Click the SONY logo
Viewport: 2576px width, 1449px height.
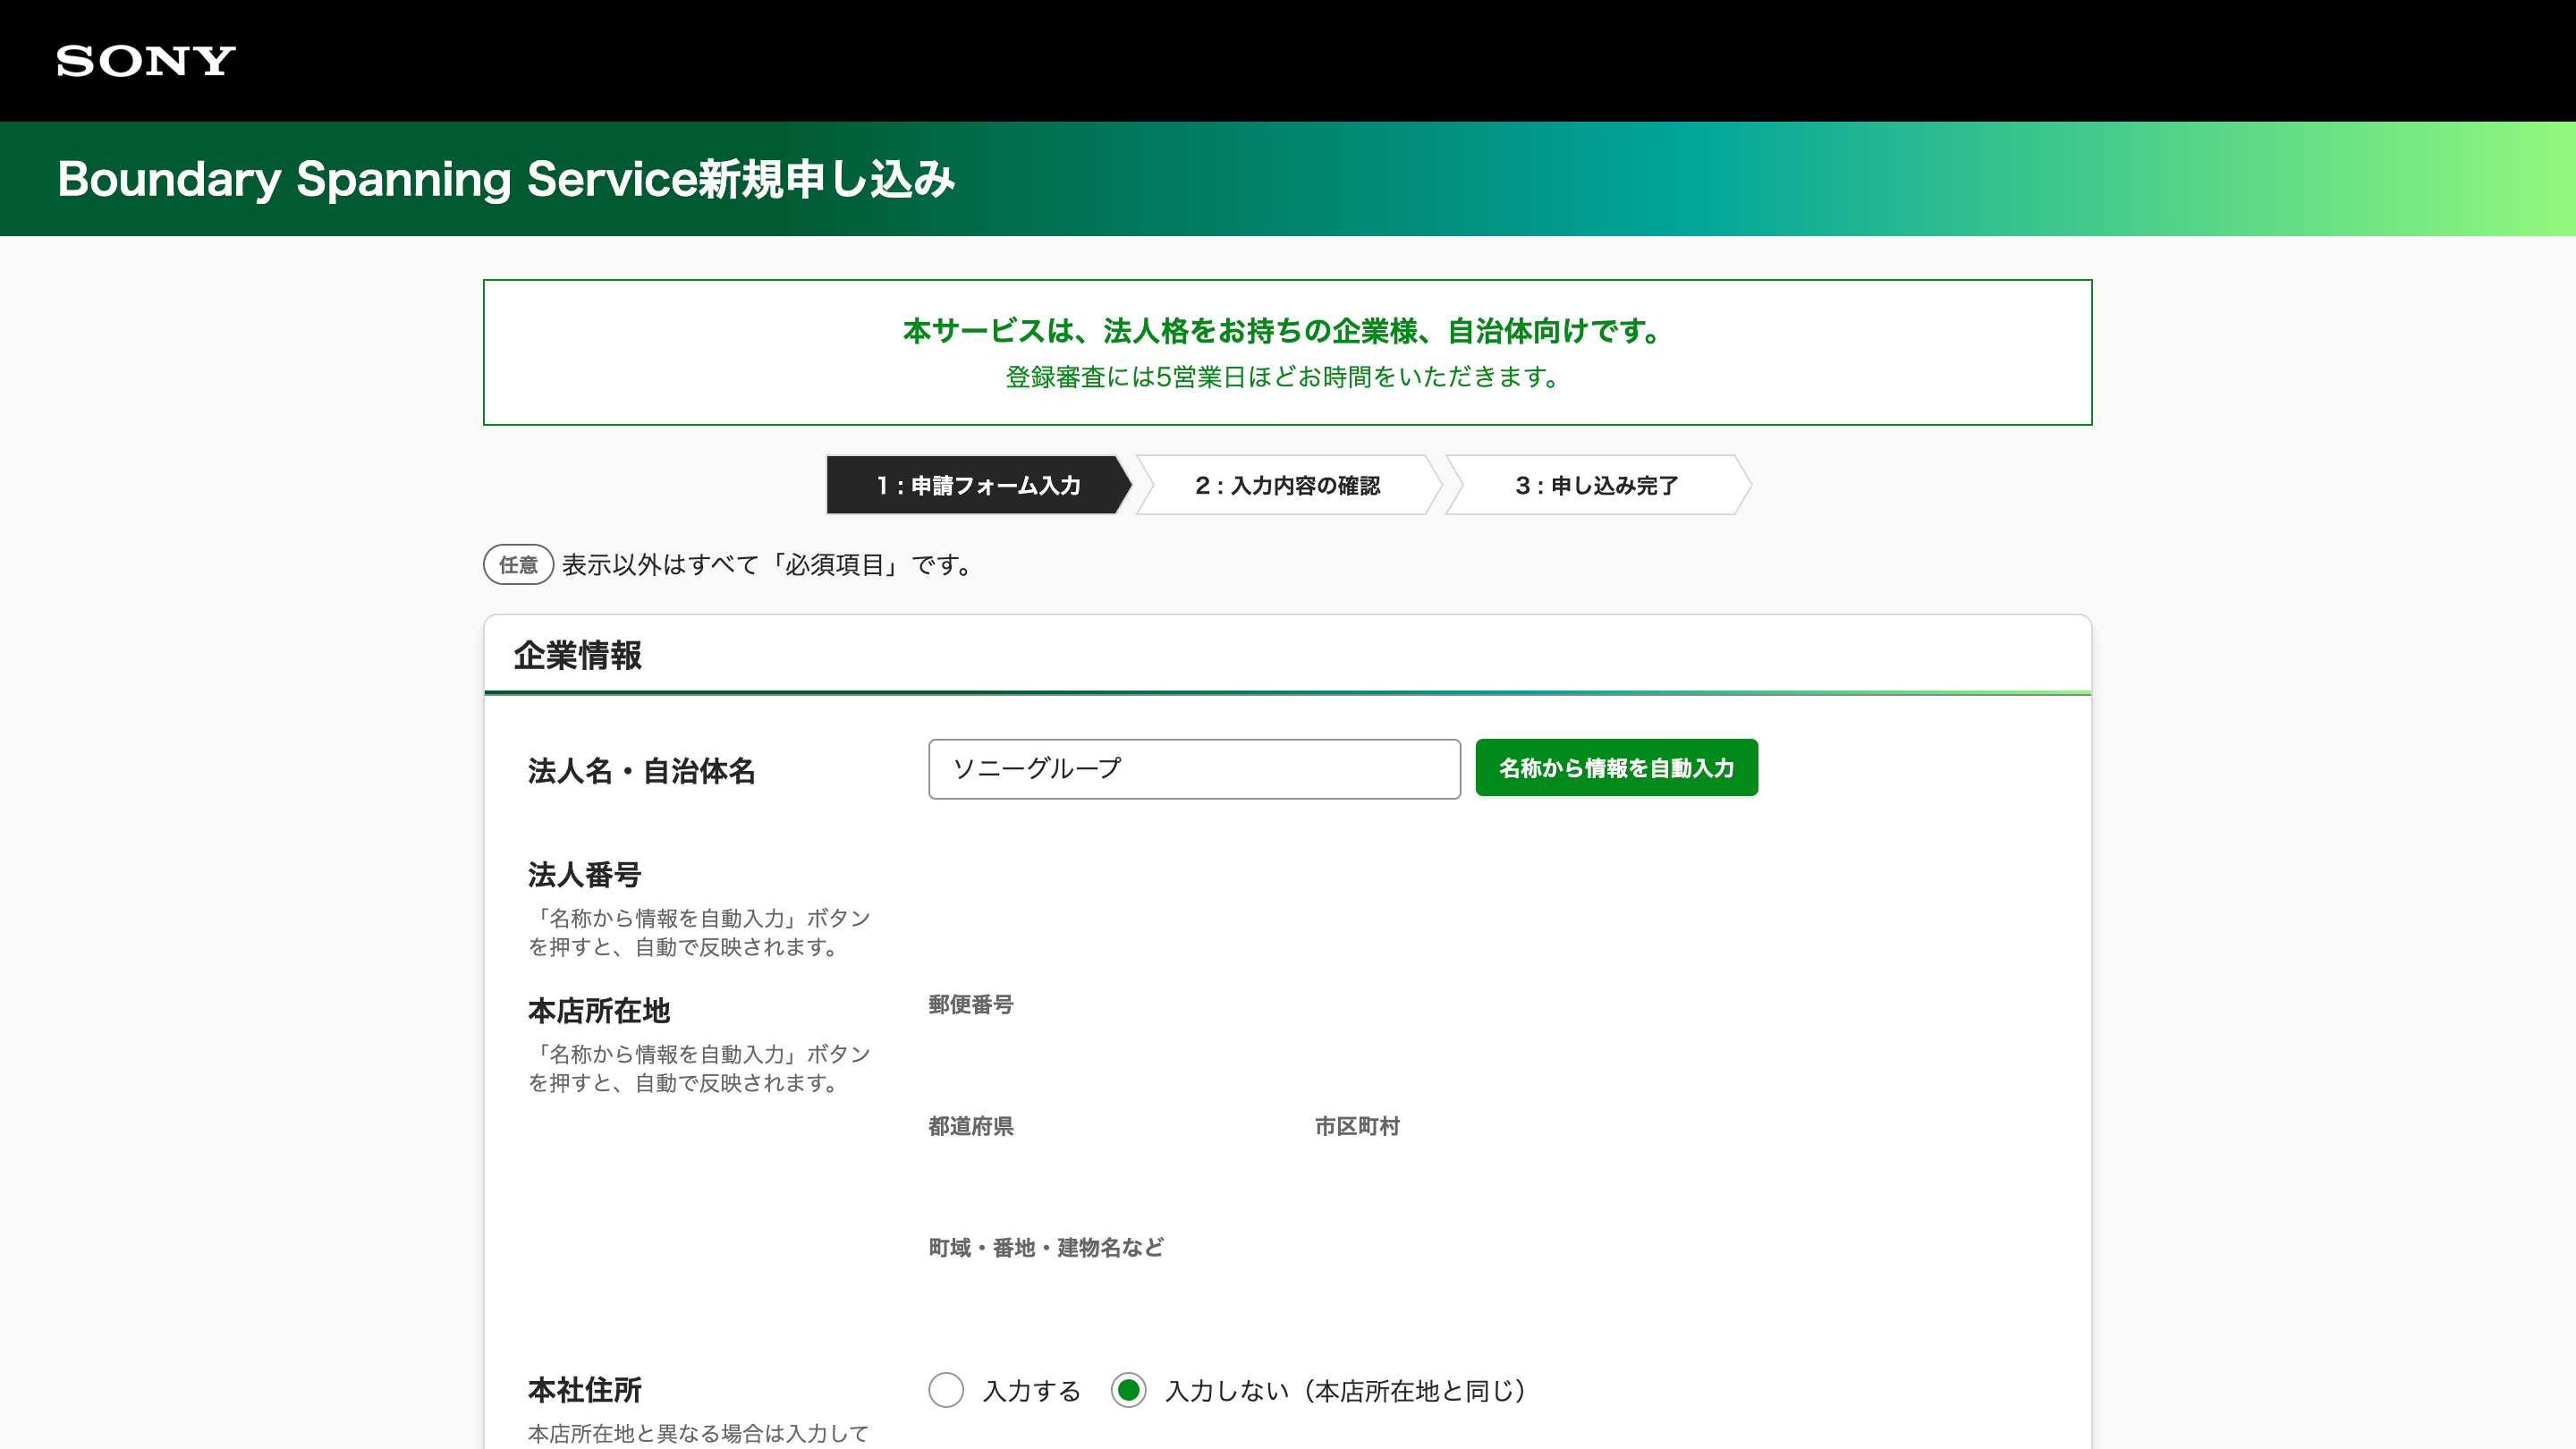click(x=145, y=62)
